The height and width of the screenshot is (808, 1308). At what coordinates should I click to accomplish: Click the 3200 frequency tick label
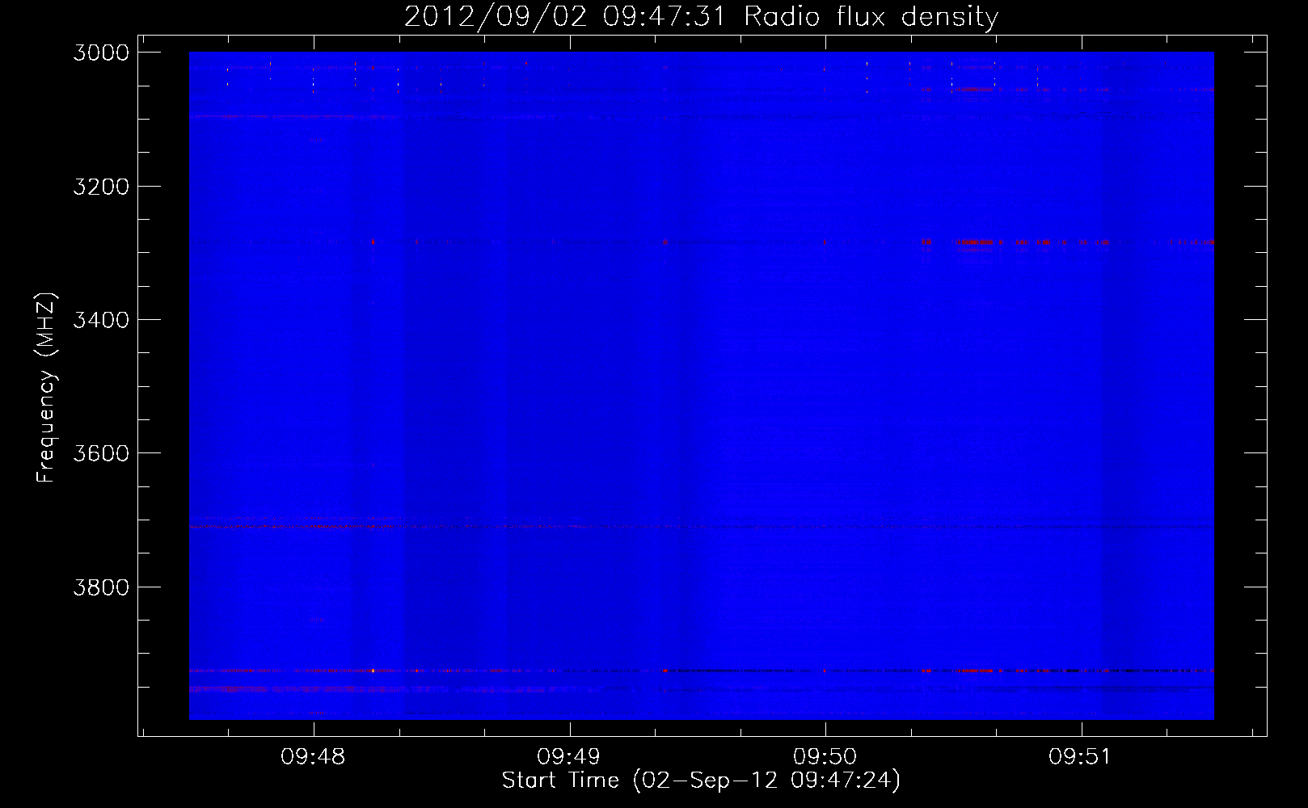(101, 187)
